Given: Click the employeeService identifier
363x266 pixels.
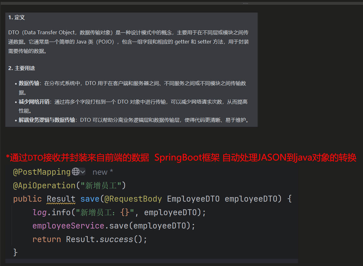Looking at the screenshot, I should coord(68,226).
